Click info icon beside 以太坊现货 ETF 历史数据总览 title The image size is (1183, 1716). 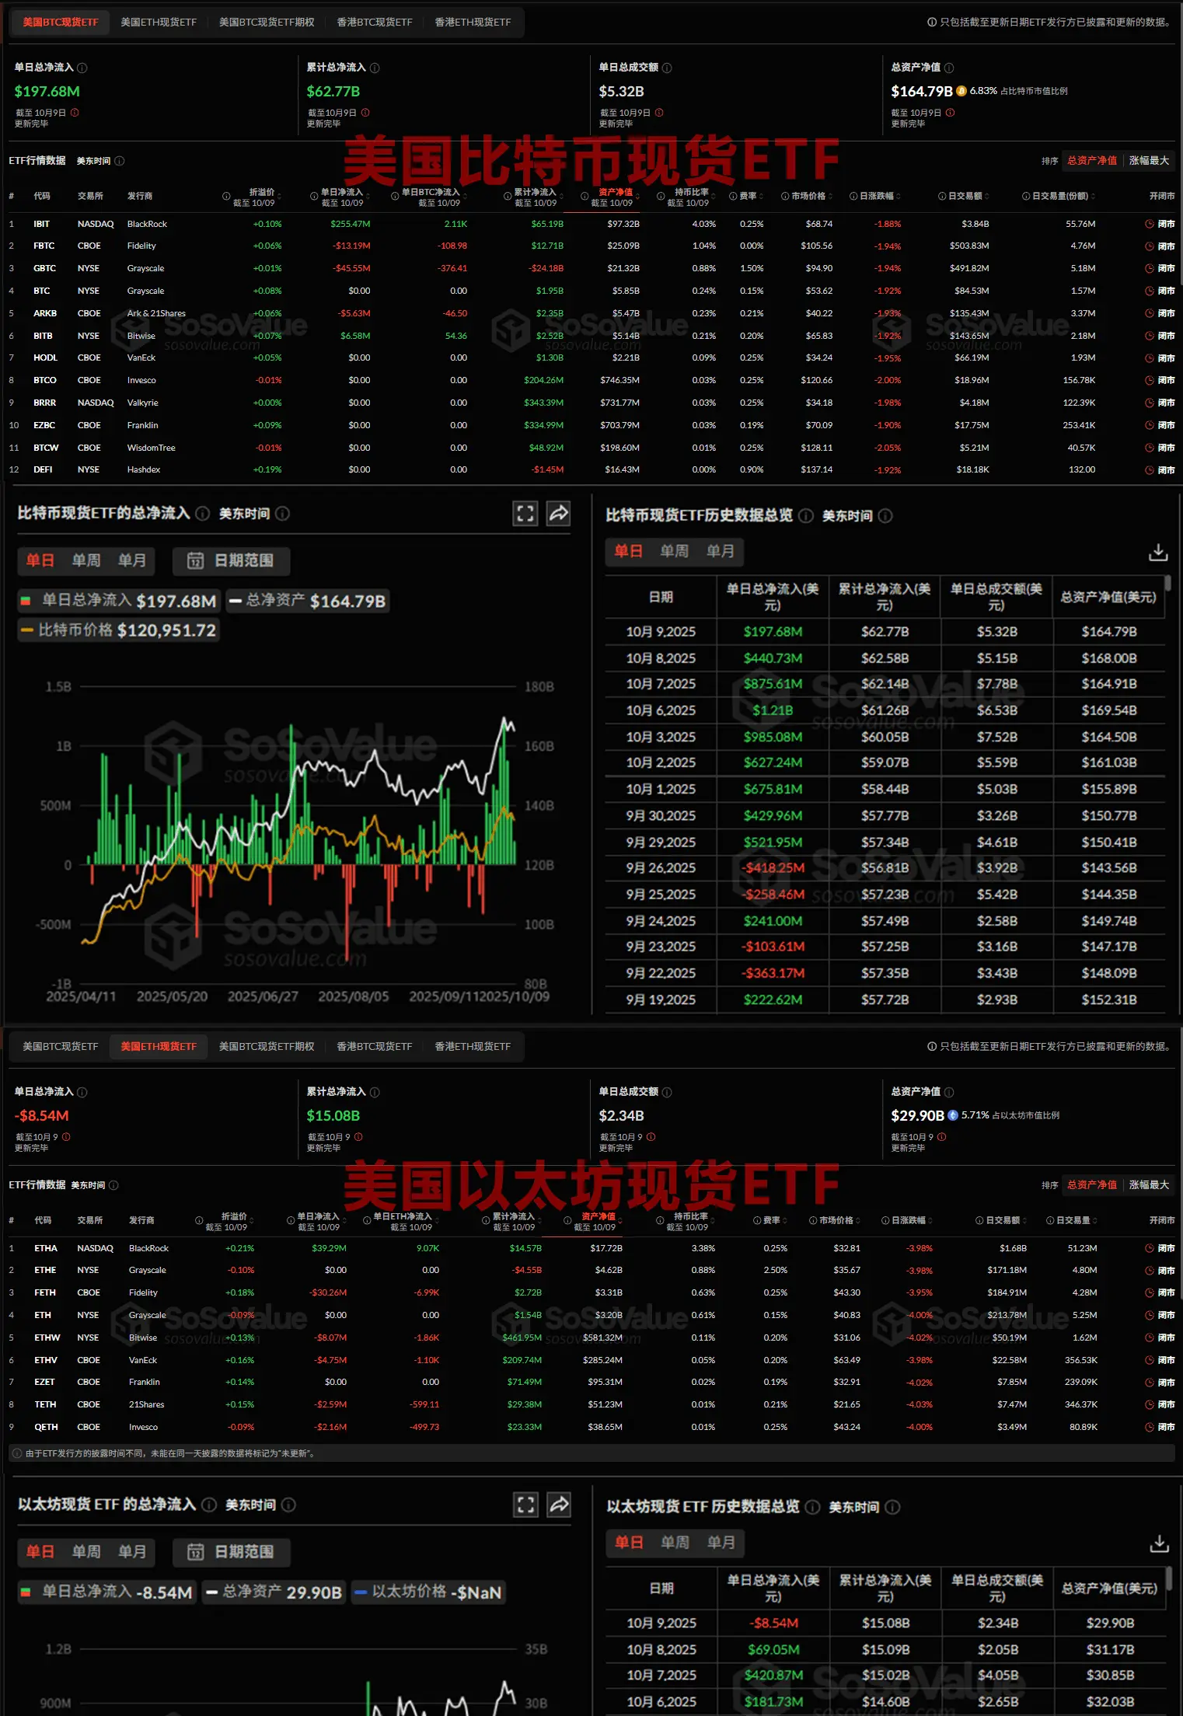tap(813, 1508)
